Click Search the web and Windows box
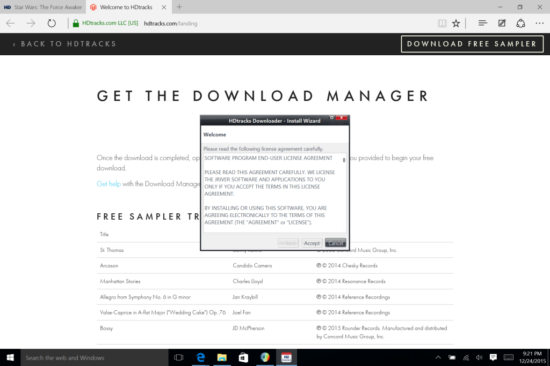Screen dimensions: 550x366 [95, 357]
